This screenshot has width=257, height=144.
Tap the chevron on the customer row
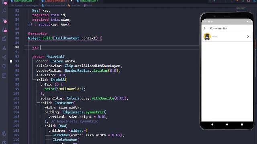[248, 36]
